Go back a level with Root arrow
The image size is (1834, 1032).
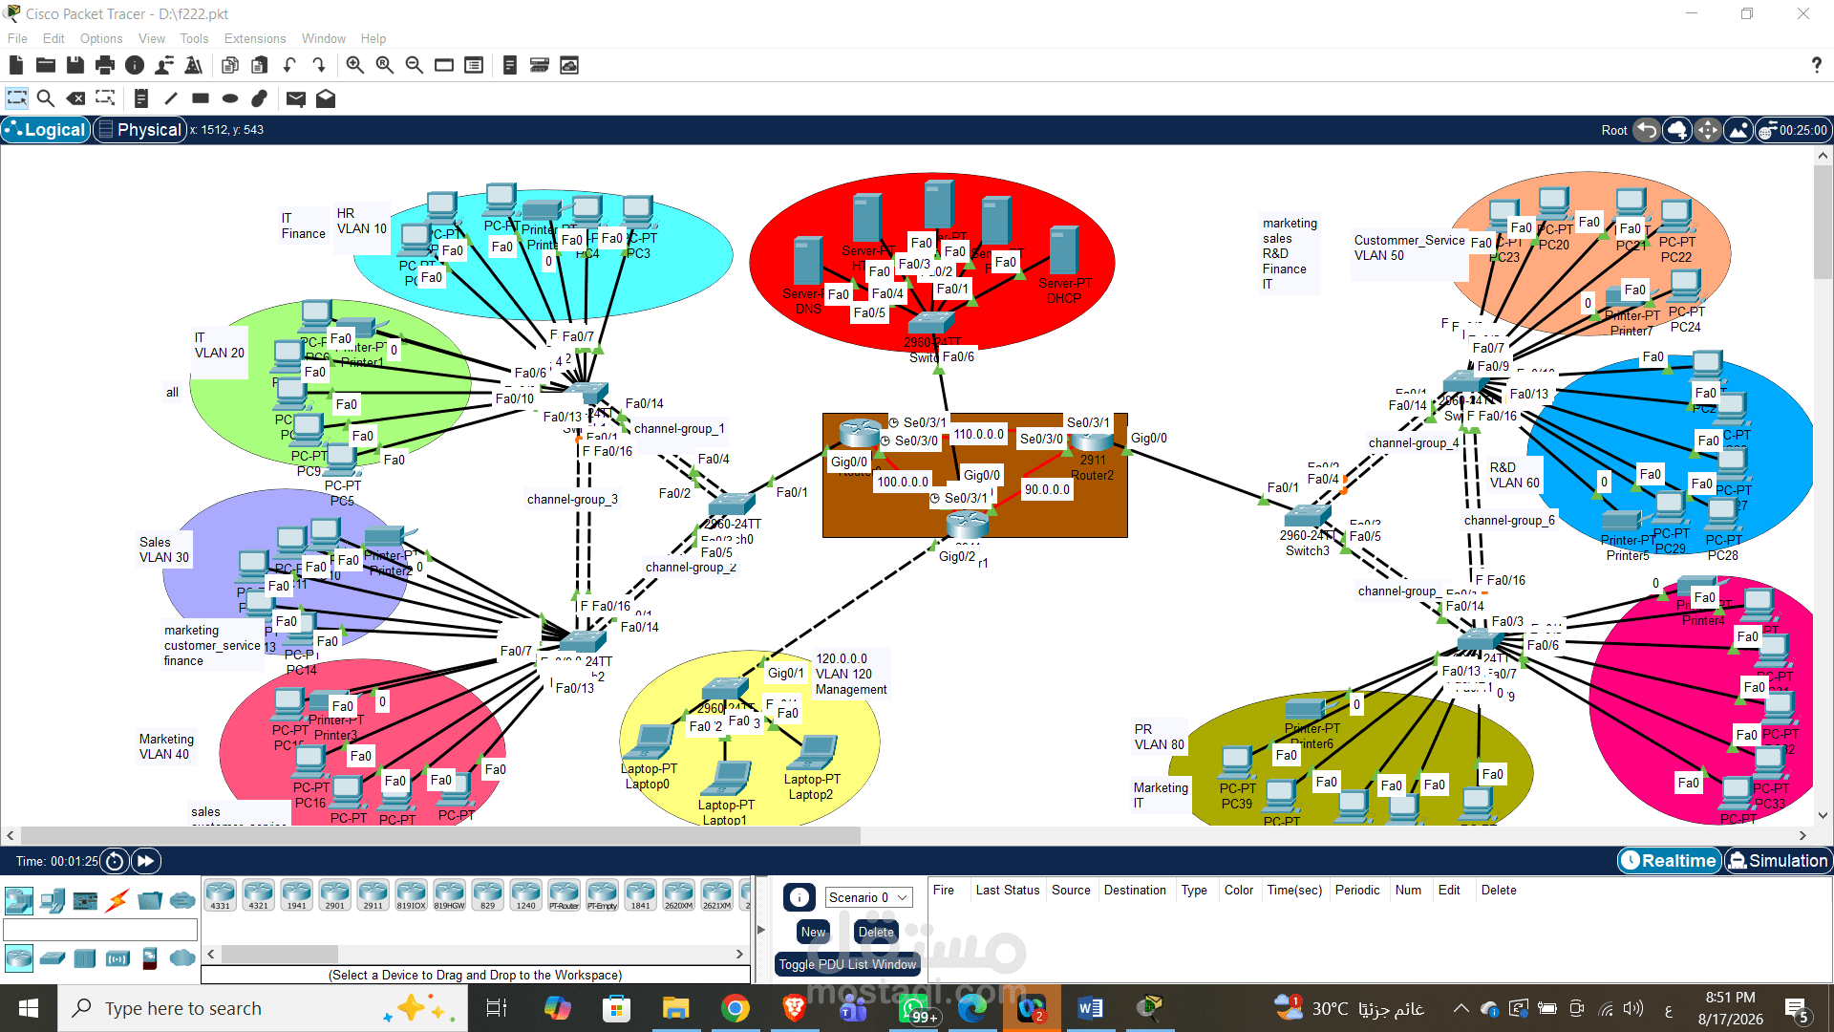point(1647,130)
